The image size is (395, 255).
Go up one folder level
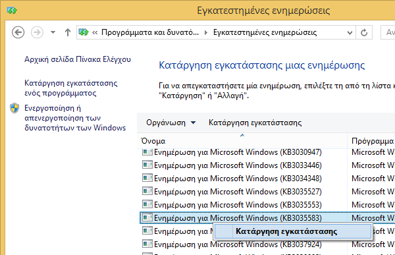(68, 32)
